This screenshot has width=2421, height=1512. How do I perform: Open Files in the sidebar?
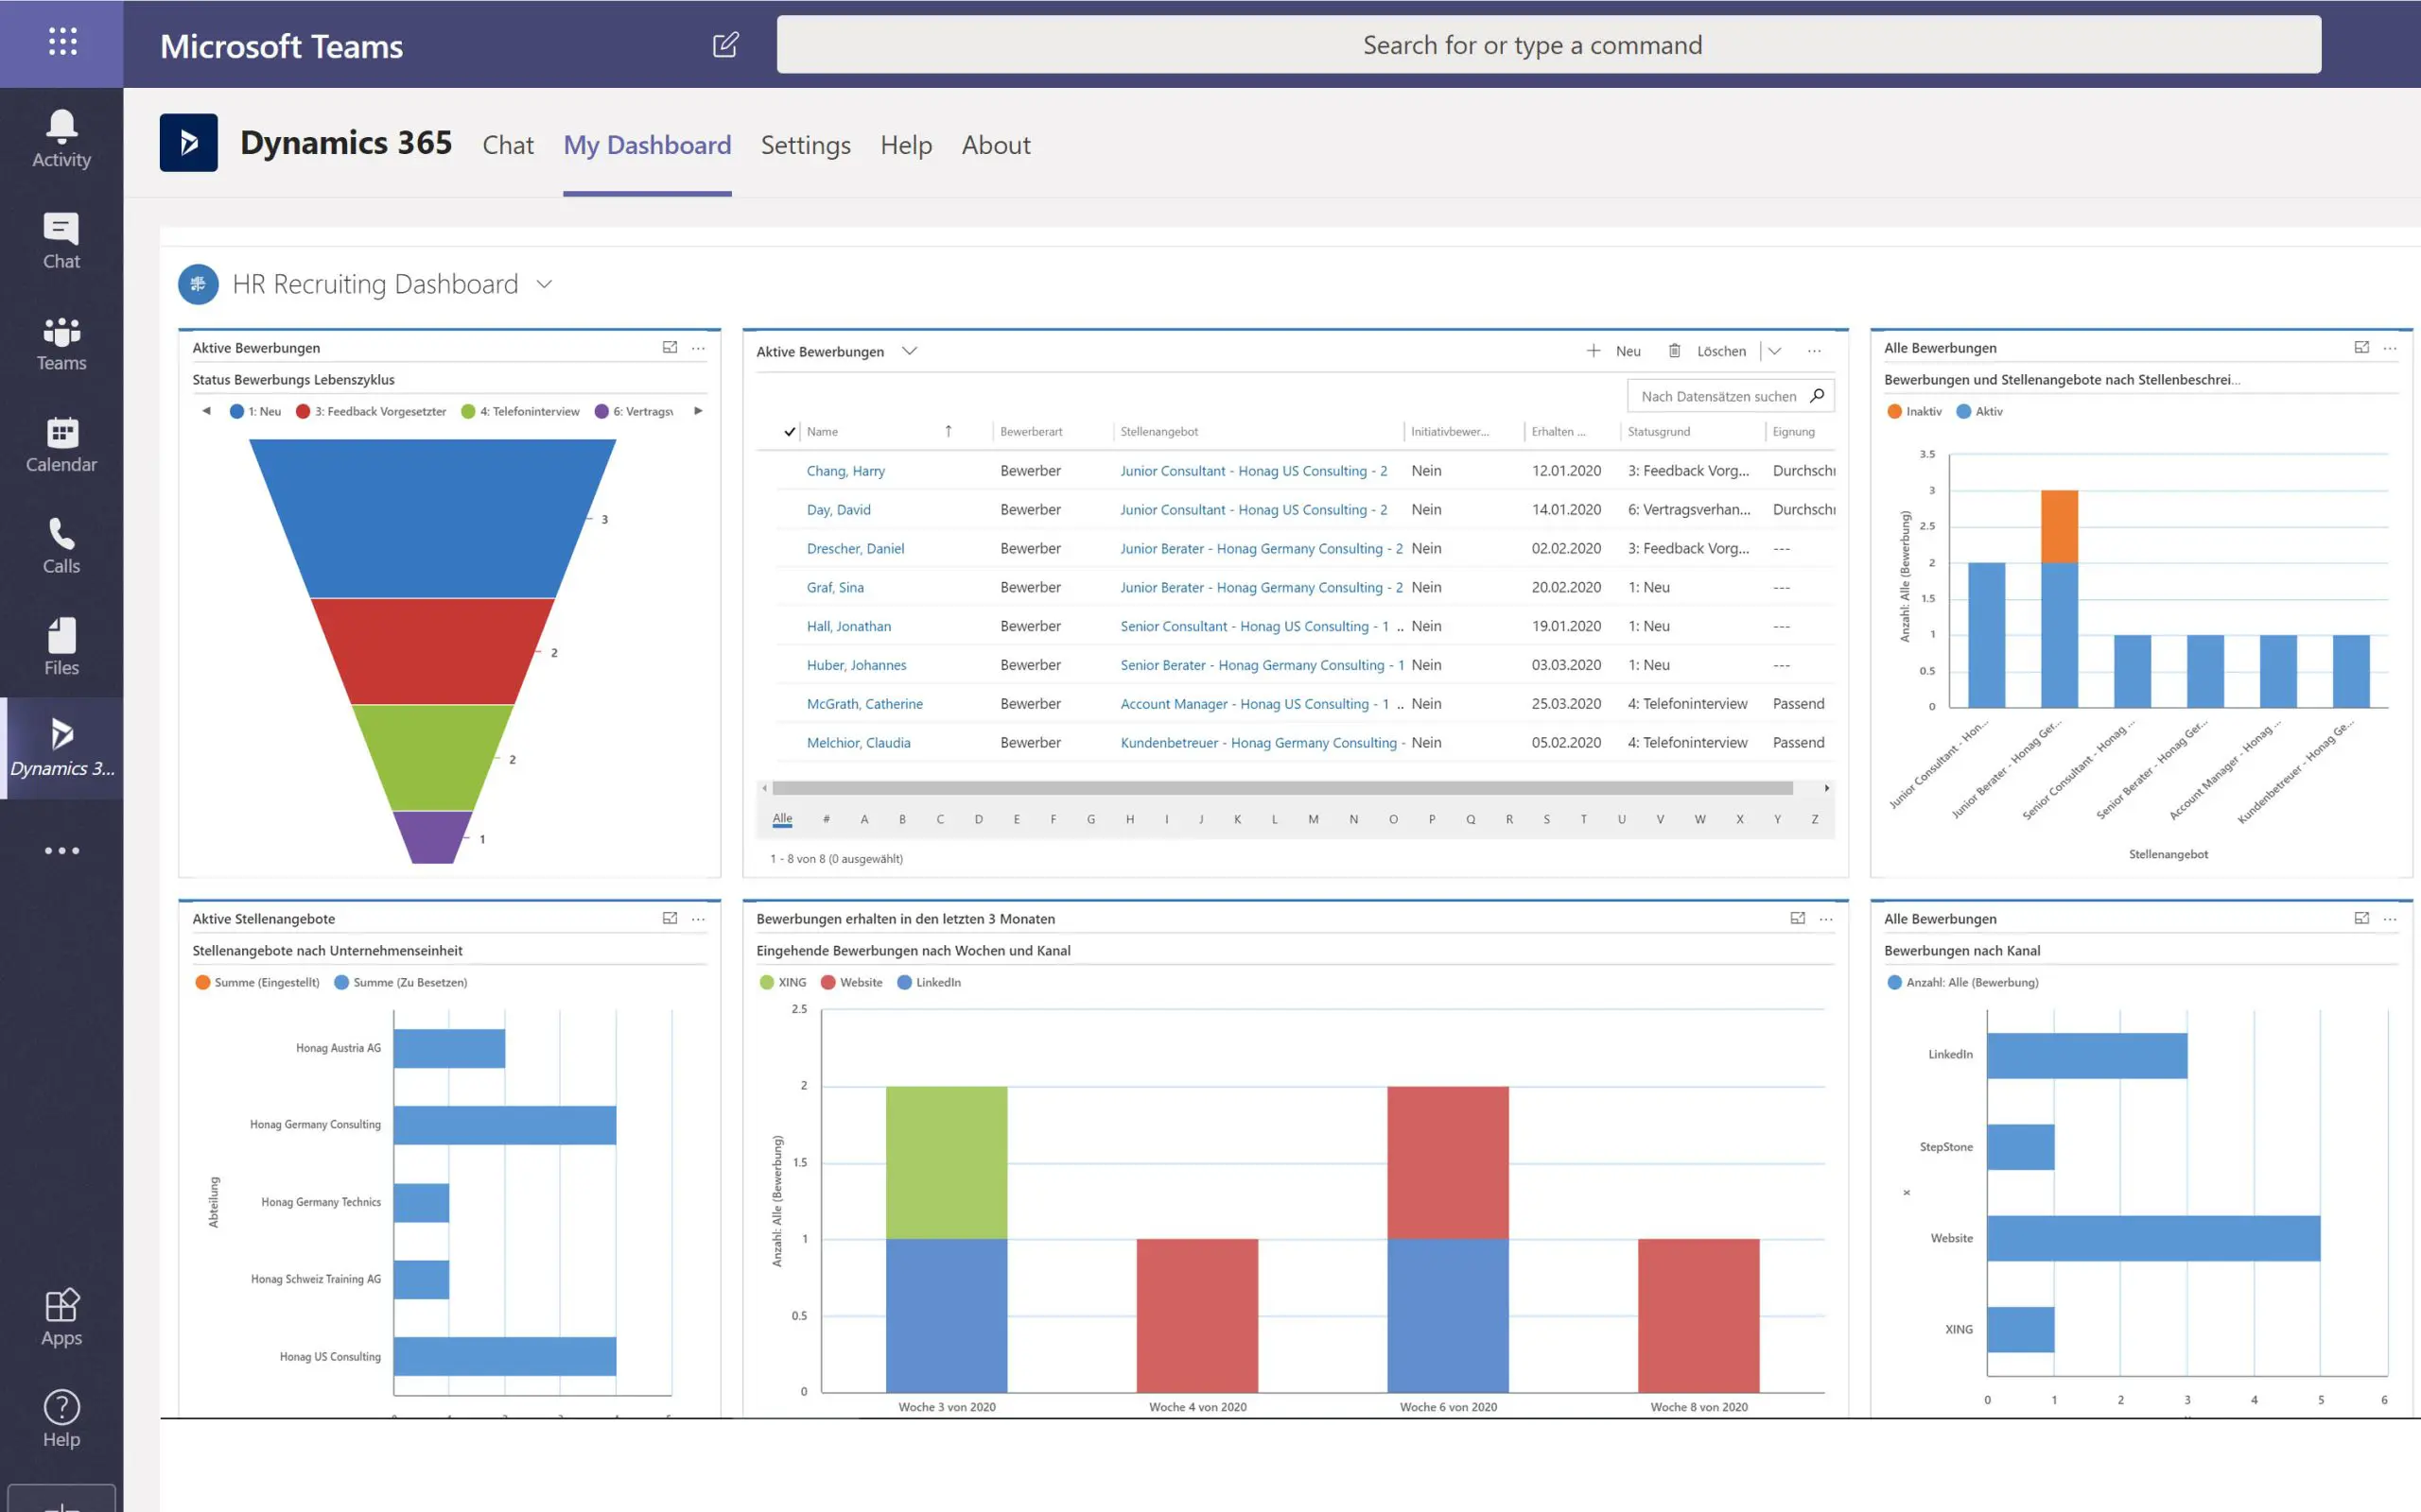(x=61, y=647)
